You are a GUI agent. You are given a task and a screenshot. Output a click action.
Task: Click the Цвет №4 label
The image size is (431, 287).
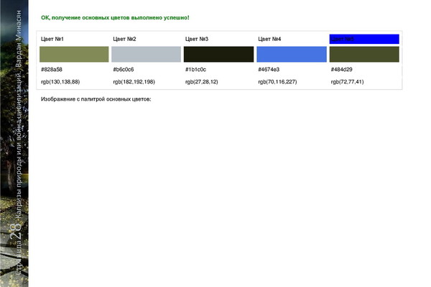pos(269,39)
